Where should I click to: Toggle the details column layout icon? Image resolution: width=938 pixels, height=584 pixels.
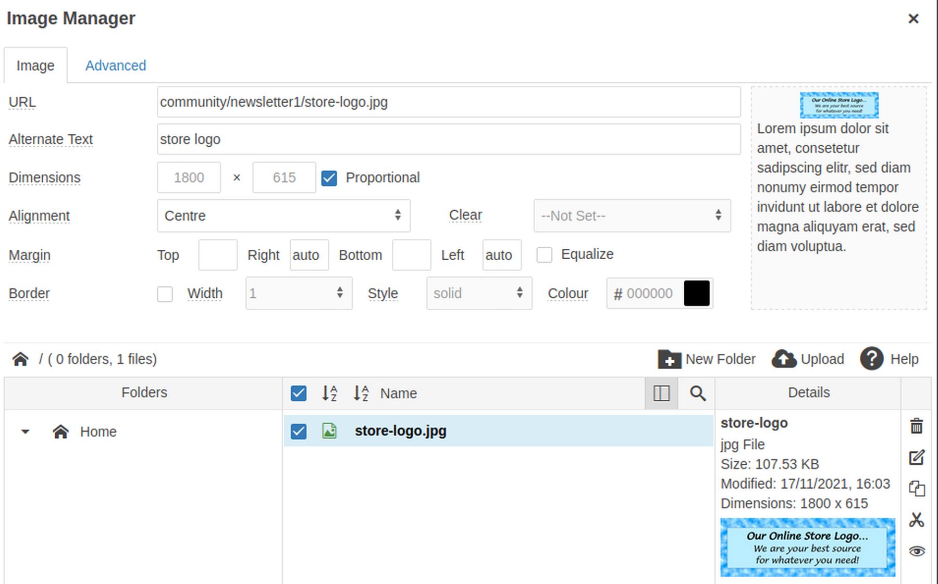(x=661, y=393)
